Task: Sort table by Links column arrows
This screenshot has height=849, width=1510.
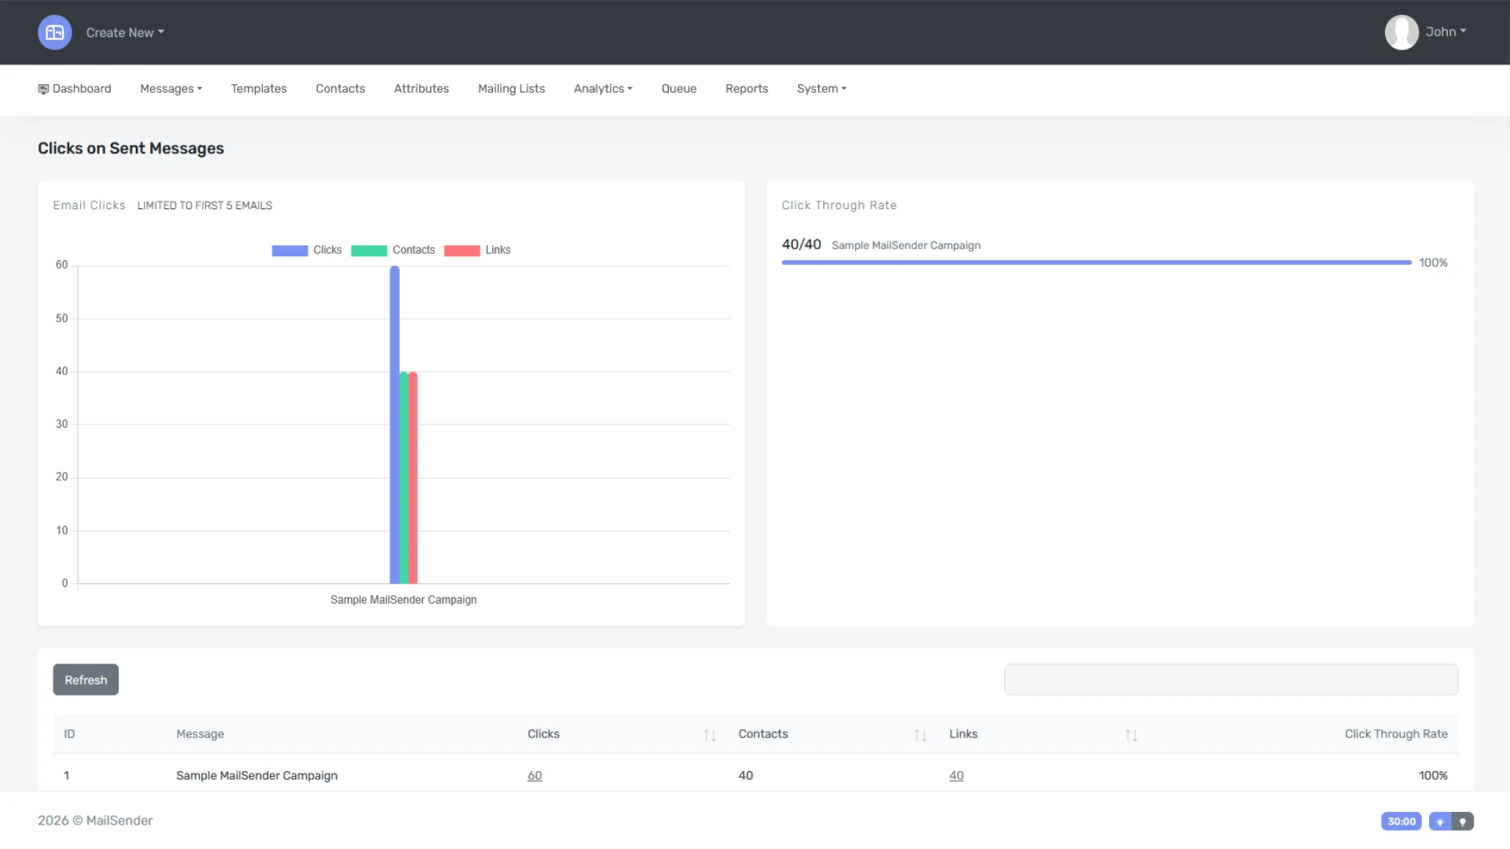Action: (x=1131, y=735)
